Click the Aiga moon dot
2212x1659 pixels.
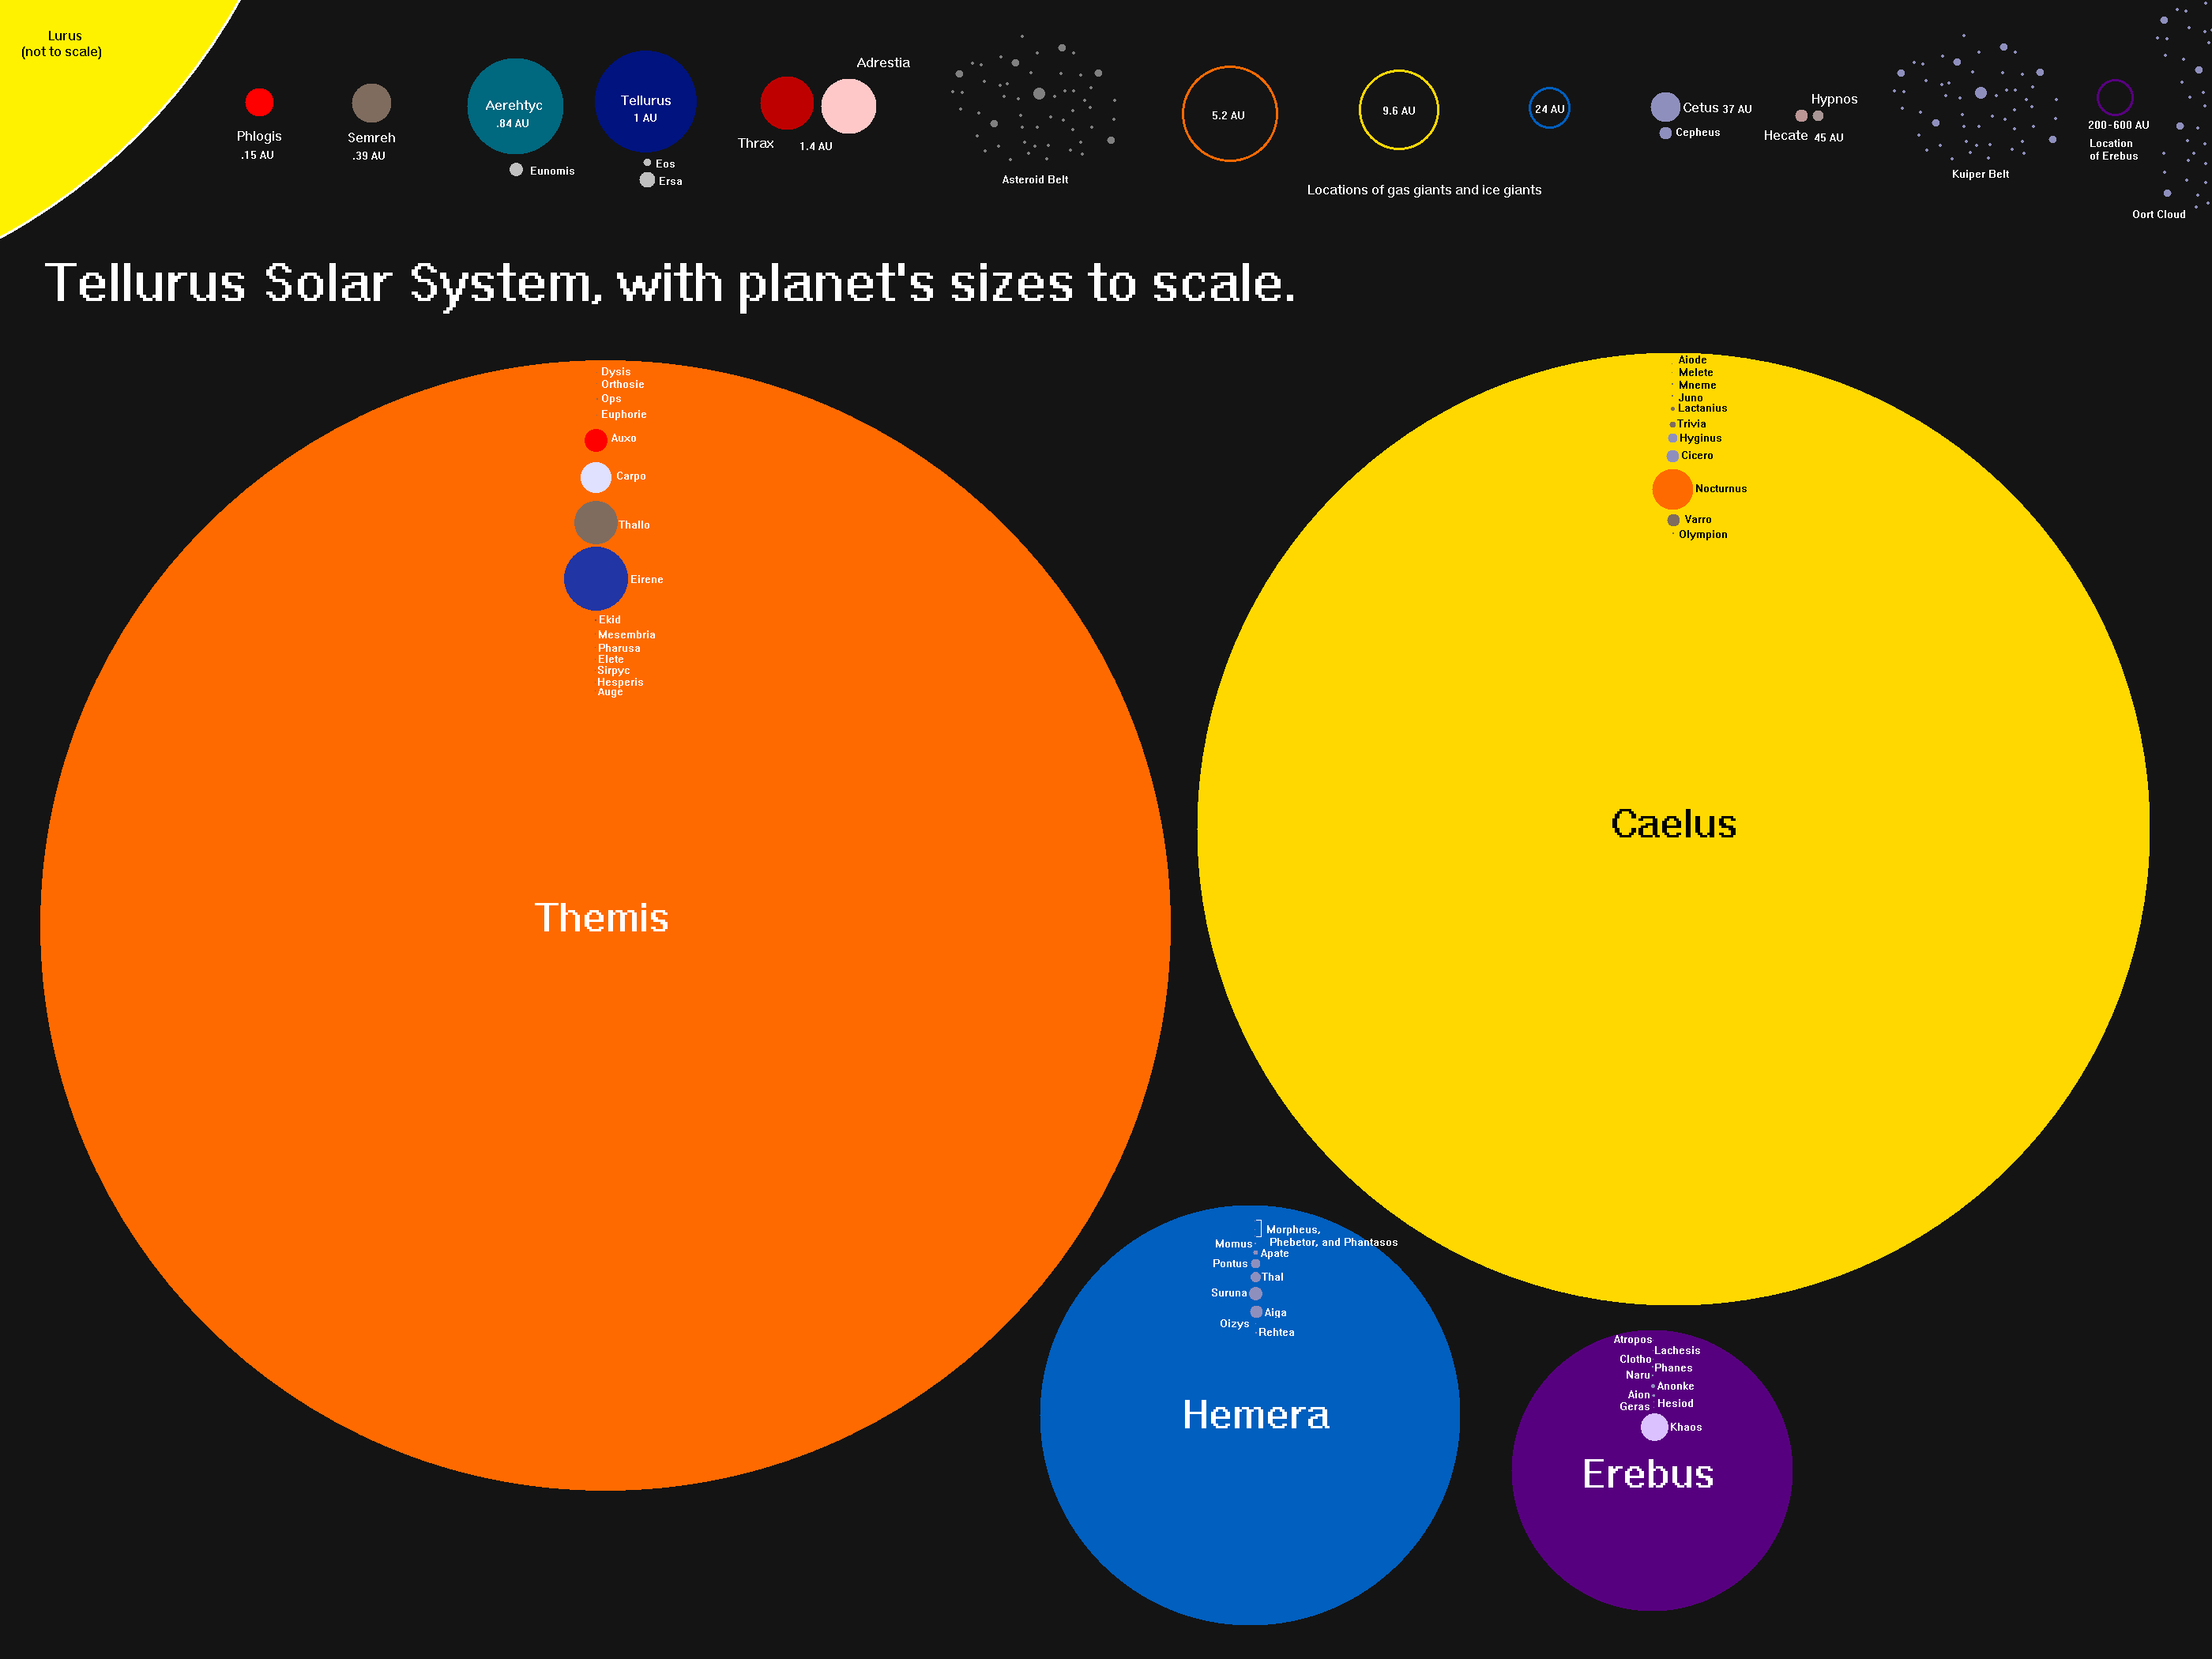[x=1256, y=1312]
